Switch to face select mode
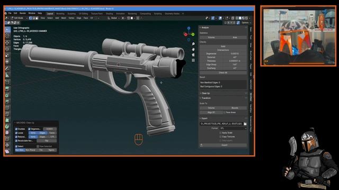This screenshot has width=339, height=190. 37,18
